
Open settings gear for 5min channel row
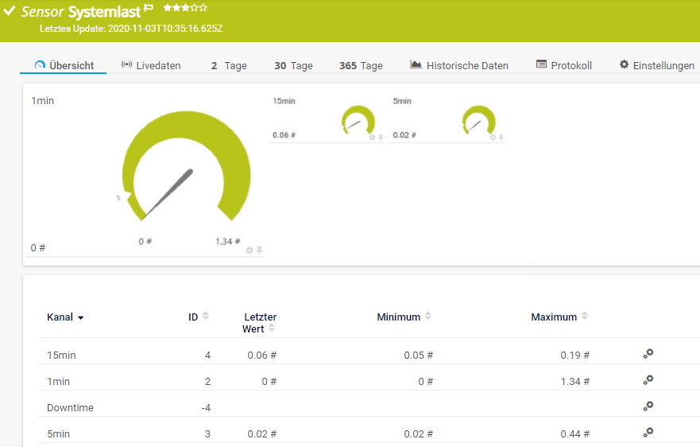coord(648,432)
